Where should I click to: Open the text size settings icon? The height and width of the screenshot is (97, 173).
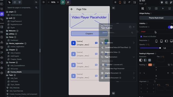(x=129, y=2)
